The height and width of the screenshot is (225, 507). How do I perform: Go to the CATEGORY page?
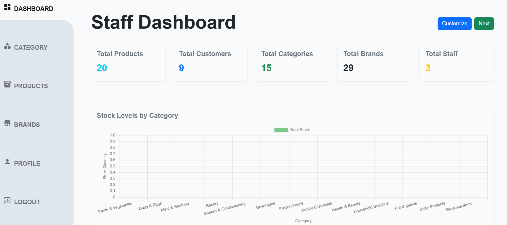pyautogui.click(x=31, y=48)
